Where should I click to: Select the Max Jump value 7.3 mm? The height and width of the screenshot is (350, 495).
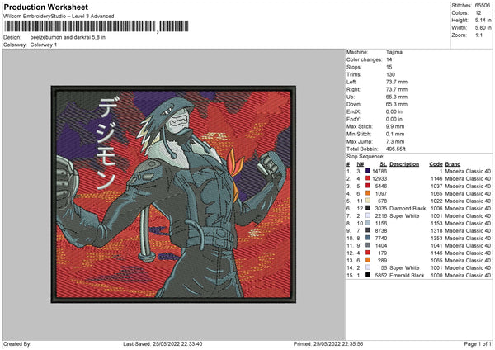395,141
